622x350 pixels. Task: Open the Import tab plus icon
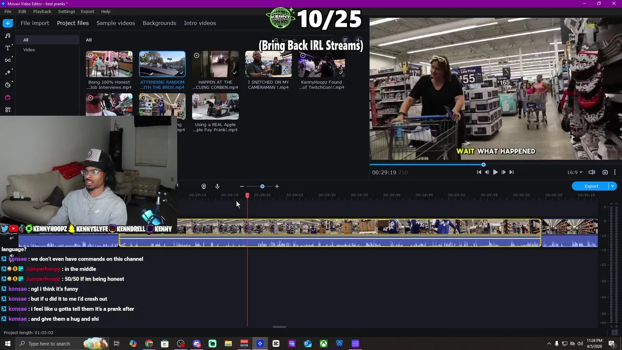coord(7,23)
